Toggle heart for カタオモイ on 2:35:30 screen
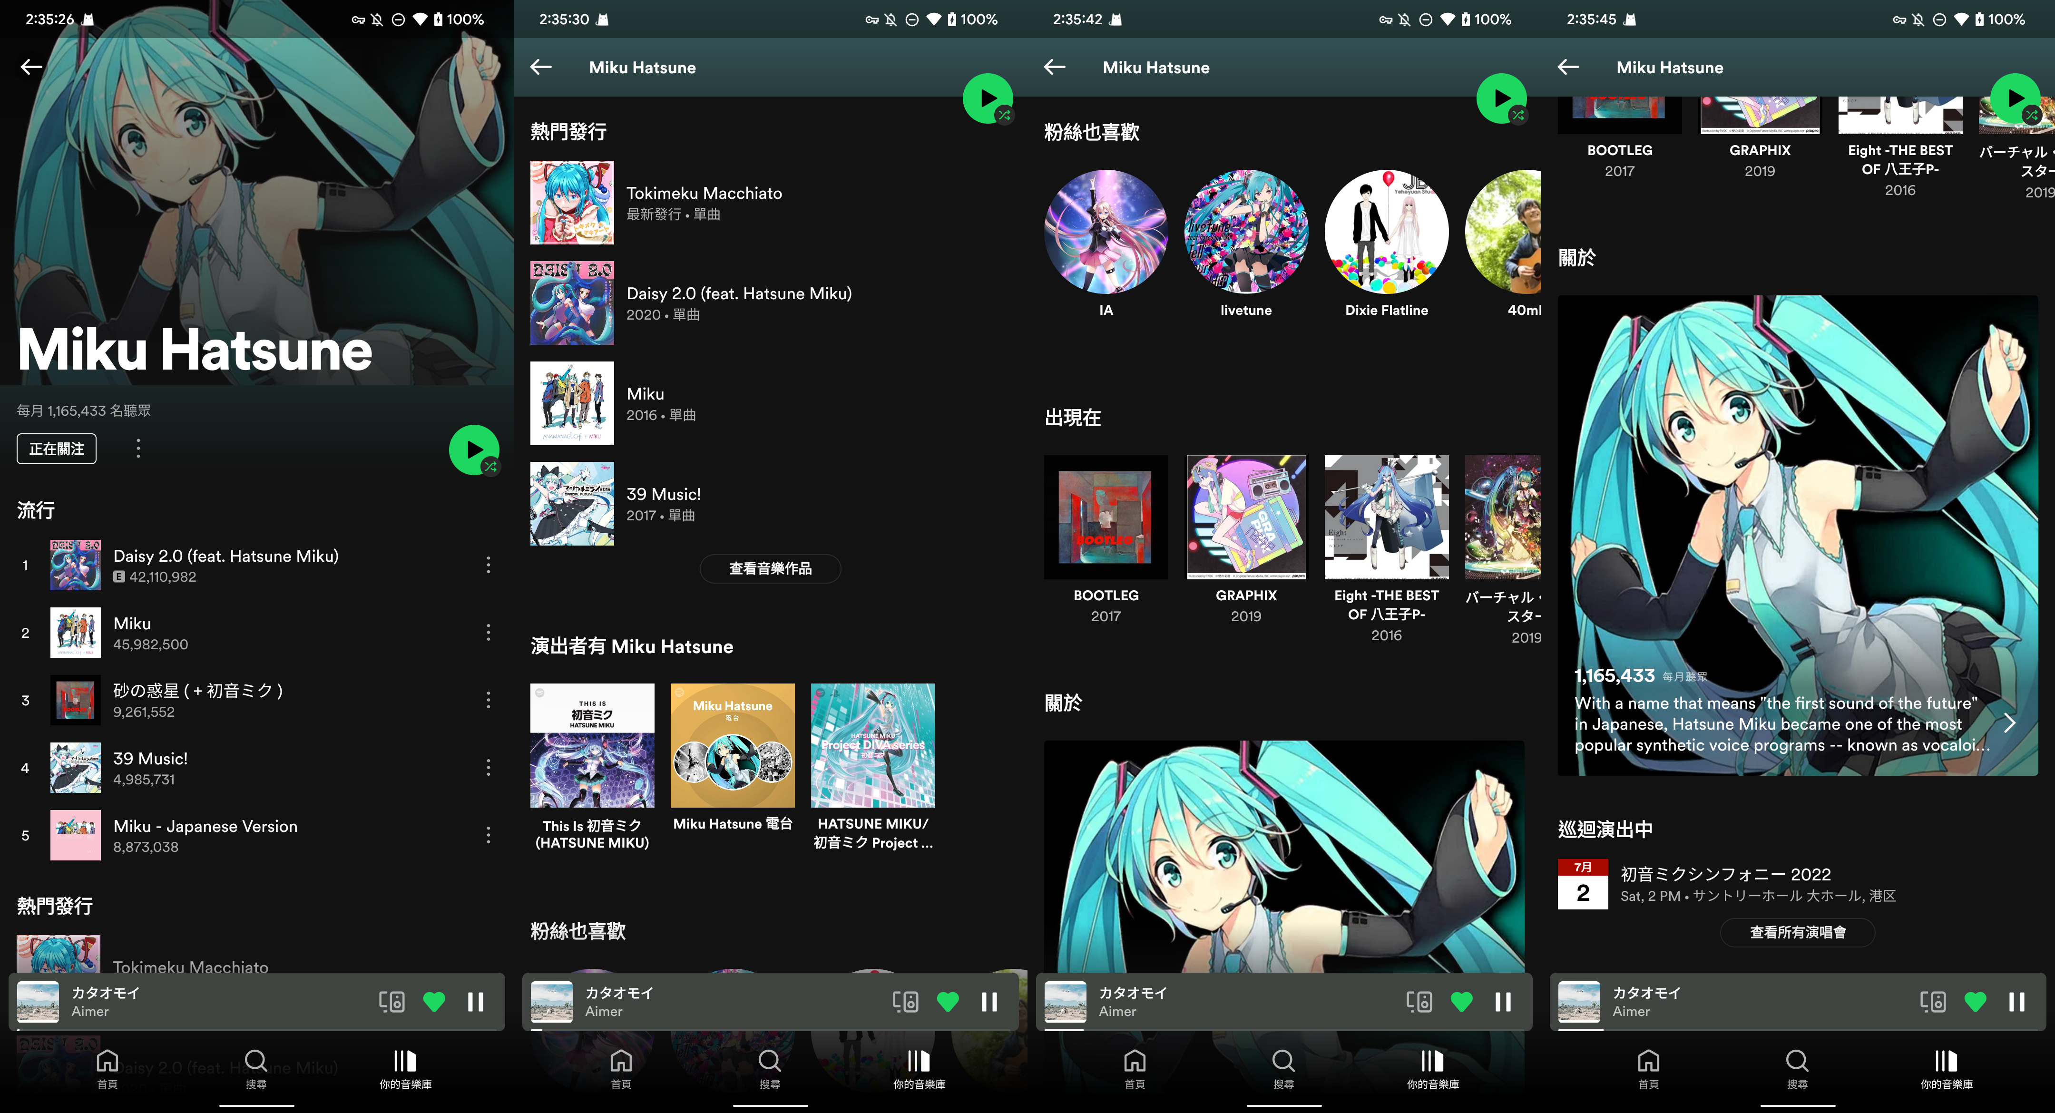 [948, 1001]
